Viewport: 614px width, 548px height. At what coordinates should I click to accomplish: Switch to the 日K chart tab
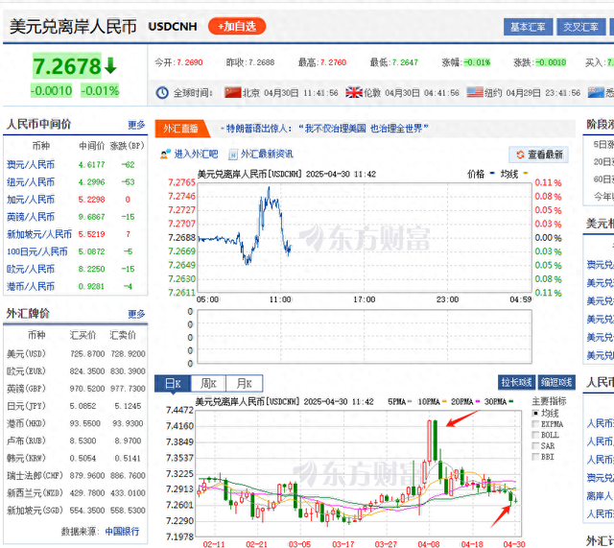[x=173, y=383]
